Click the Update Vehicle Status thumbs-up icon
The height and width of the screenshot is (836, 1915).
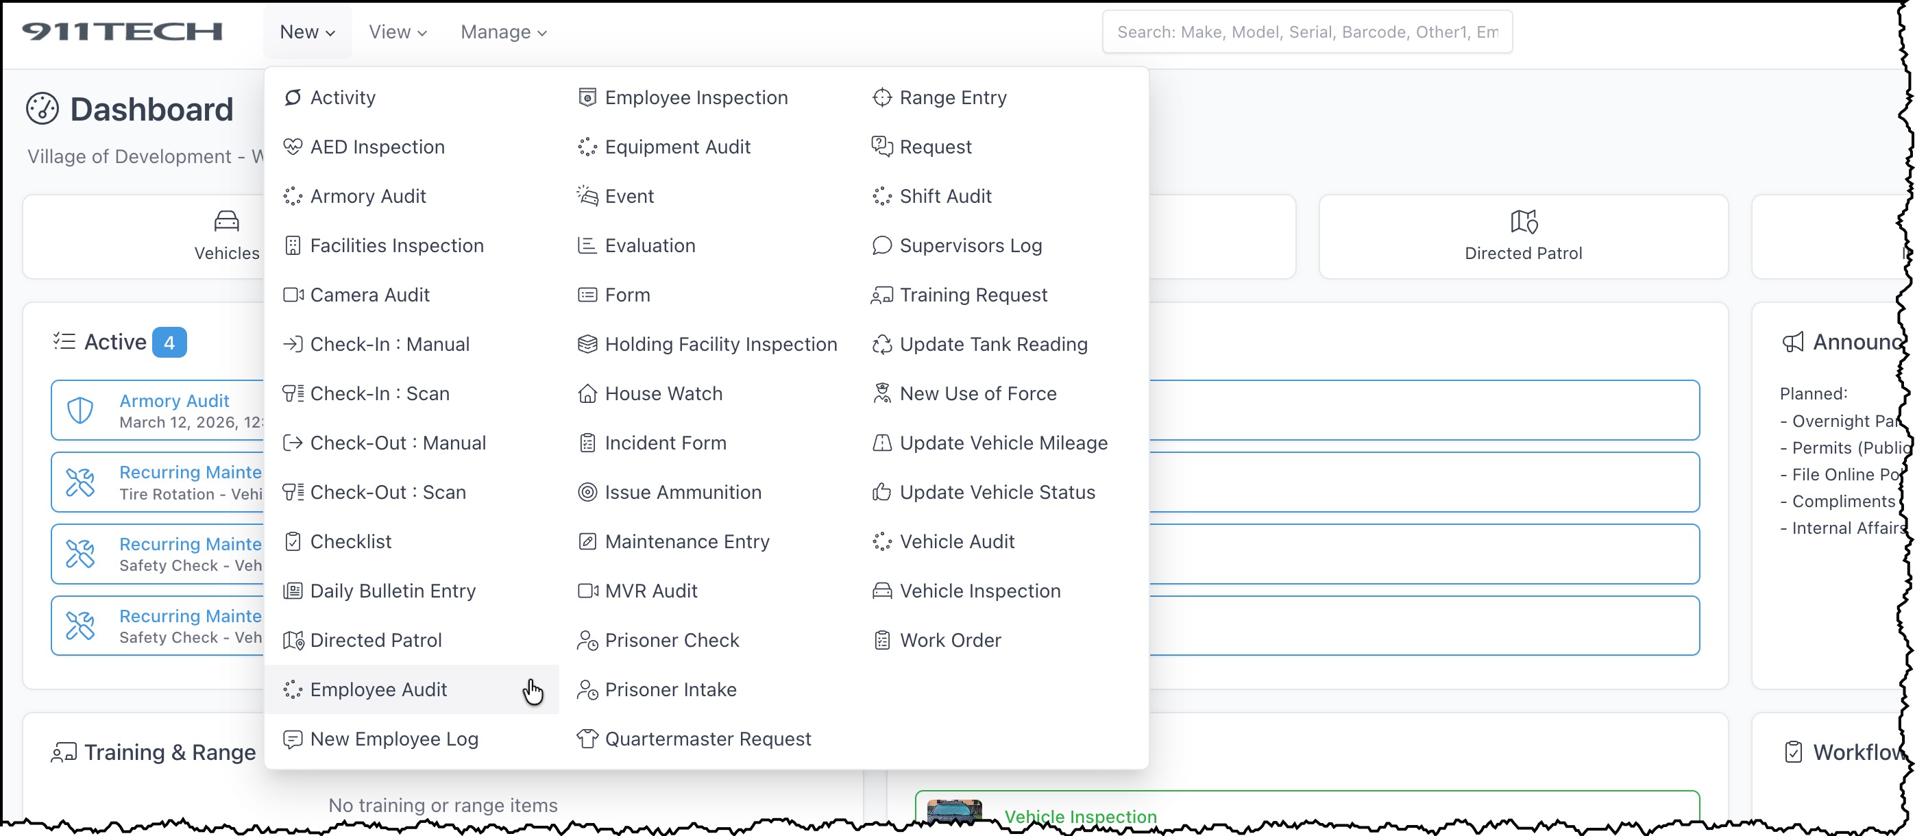(881, 492)
